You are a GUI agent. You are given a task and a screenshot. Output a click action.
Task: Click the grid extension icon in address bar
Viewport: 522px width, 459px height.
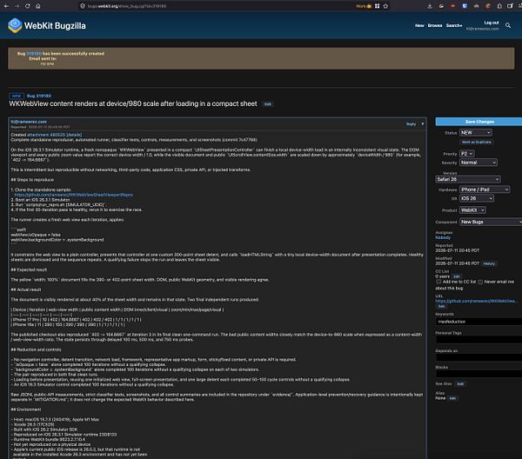tap(378, 6)
